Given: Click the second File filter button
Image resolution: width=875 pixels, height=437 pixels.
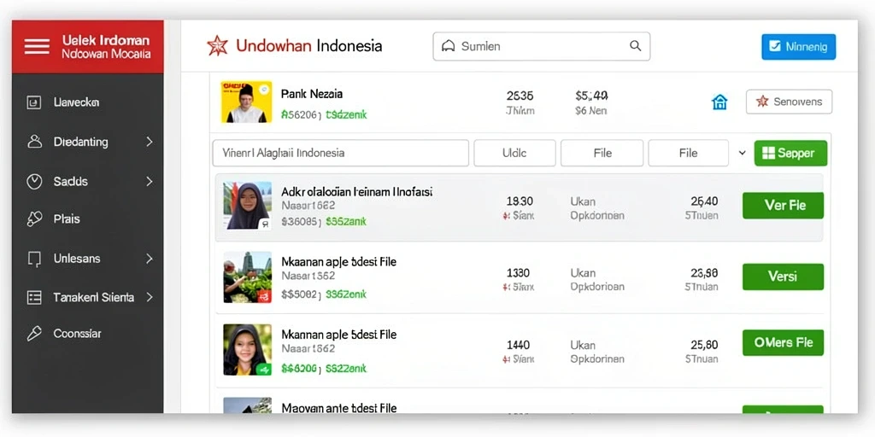Looking at the screenshot, I should pyautogui.click(x=688, y=153).
